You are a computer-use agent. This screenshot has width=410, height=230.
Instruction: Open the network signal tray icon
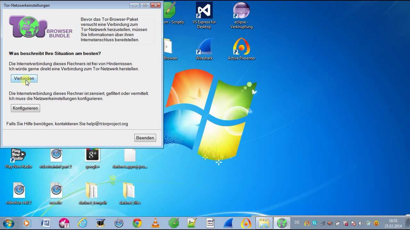(322, 223)
